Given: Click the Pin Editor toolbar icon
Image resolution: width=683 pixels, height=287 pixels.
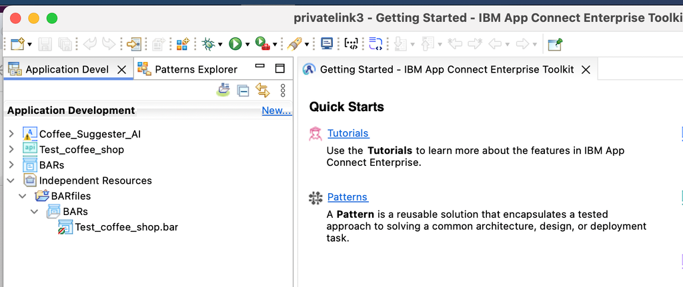Looking at the screenshot, I should 555,44.
